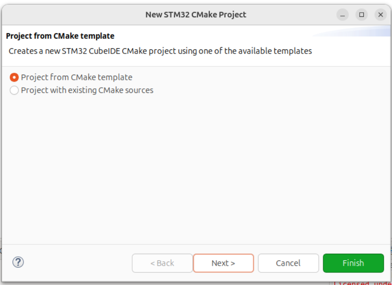Image resolution: width=392 pixels, height=285 pixels.
Task: Click the Help question mark icon
Action: pos(18,262)
